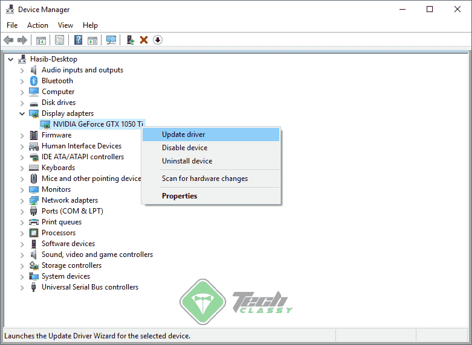Open the File menu
Screen dimensions: 472x345
12,25
